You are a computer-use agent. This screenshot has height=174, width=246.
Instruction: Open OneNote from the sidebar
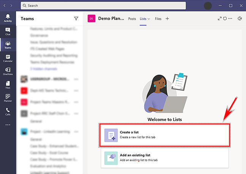tap(8, 71)
